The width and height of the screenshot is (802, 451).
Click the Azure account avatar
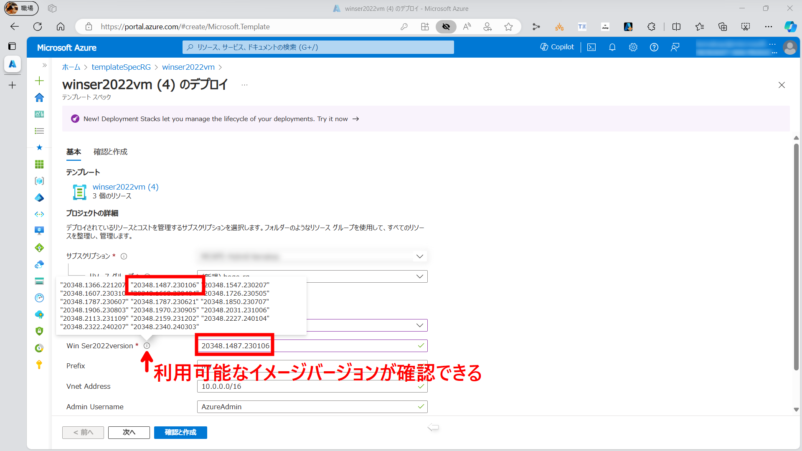coord(790,47)
